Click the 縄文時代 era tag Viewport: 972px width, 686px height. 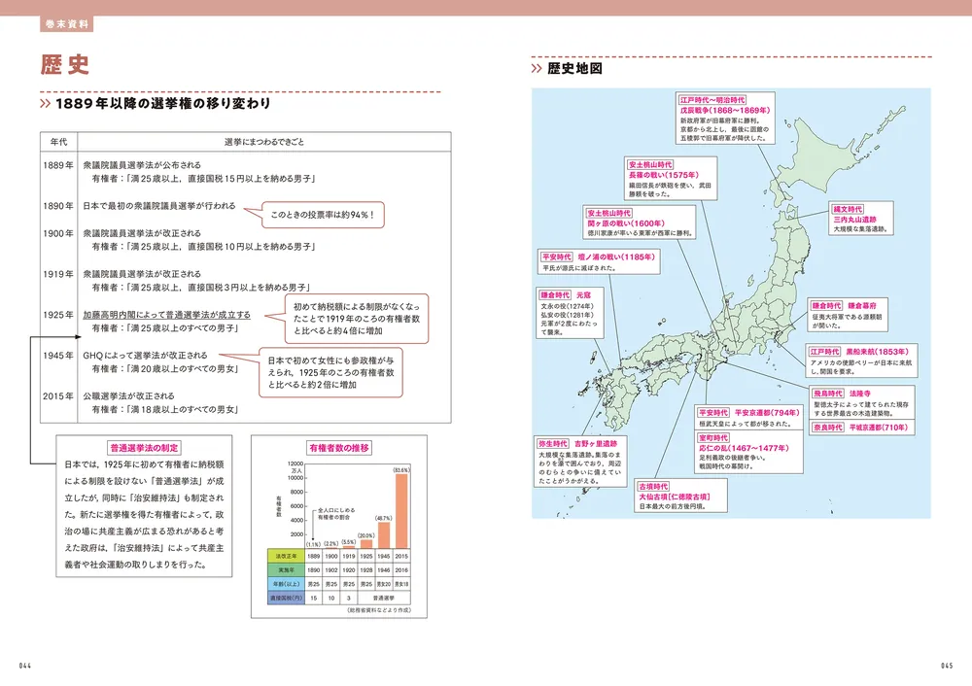pyautogui.click(x=848, y=210)
